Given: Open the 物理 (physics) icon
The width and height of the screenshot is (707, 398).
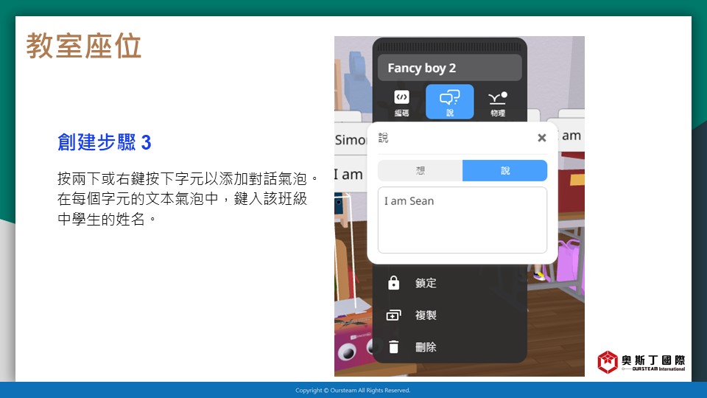Looking at the screenshot, I should click(x=498, y=102).
